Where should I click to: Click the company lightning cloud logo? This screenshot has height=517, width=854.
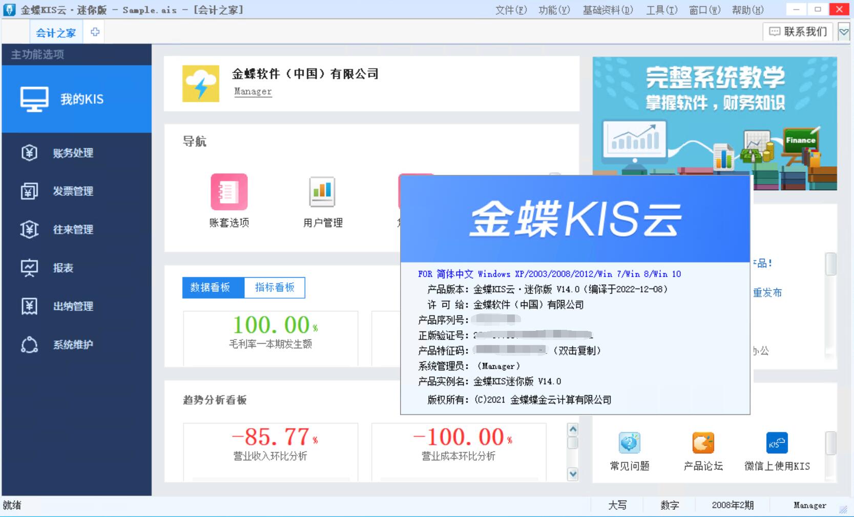[x=201, y=83]
